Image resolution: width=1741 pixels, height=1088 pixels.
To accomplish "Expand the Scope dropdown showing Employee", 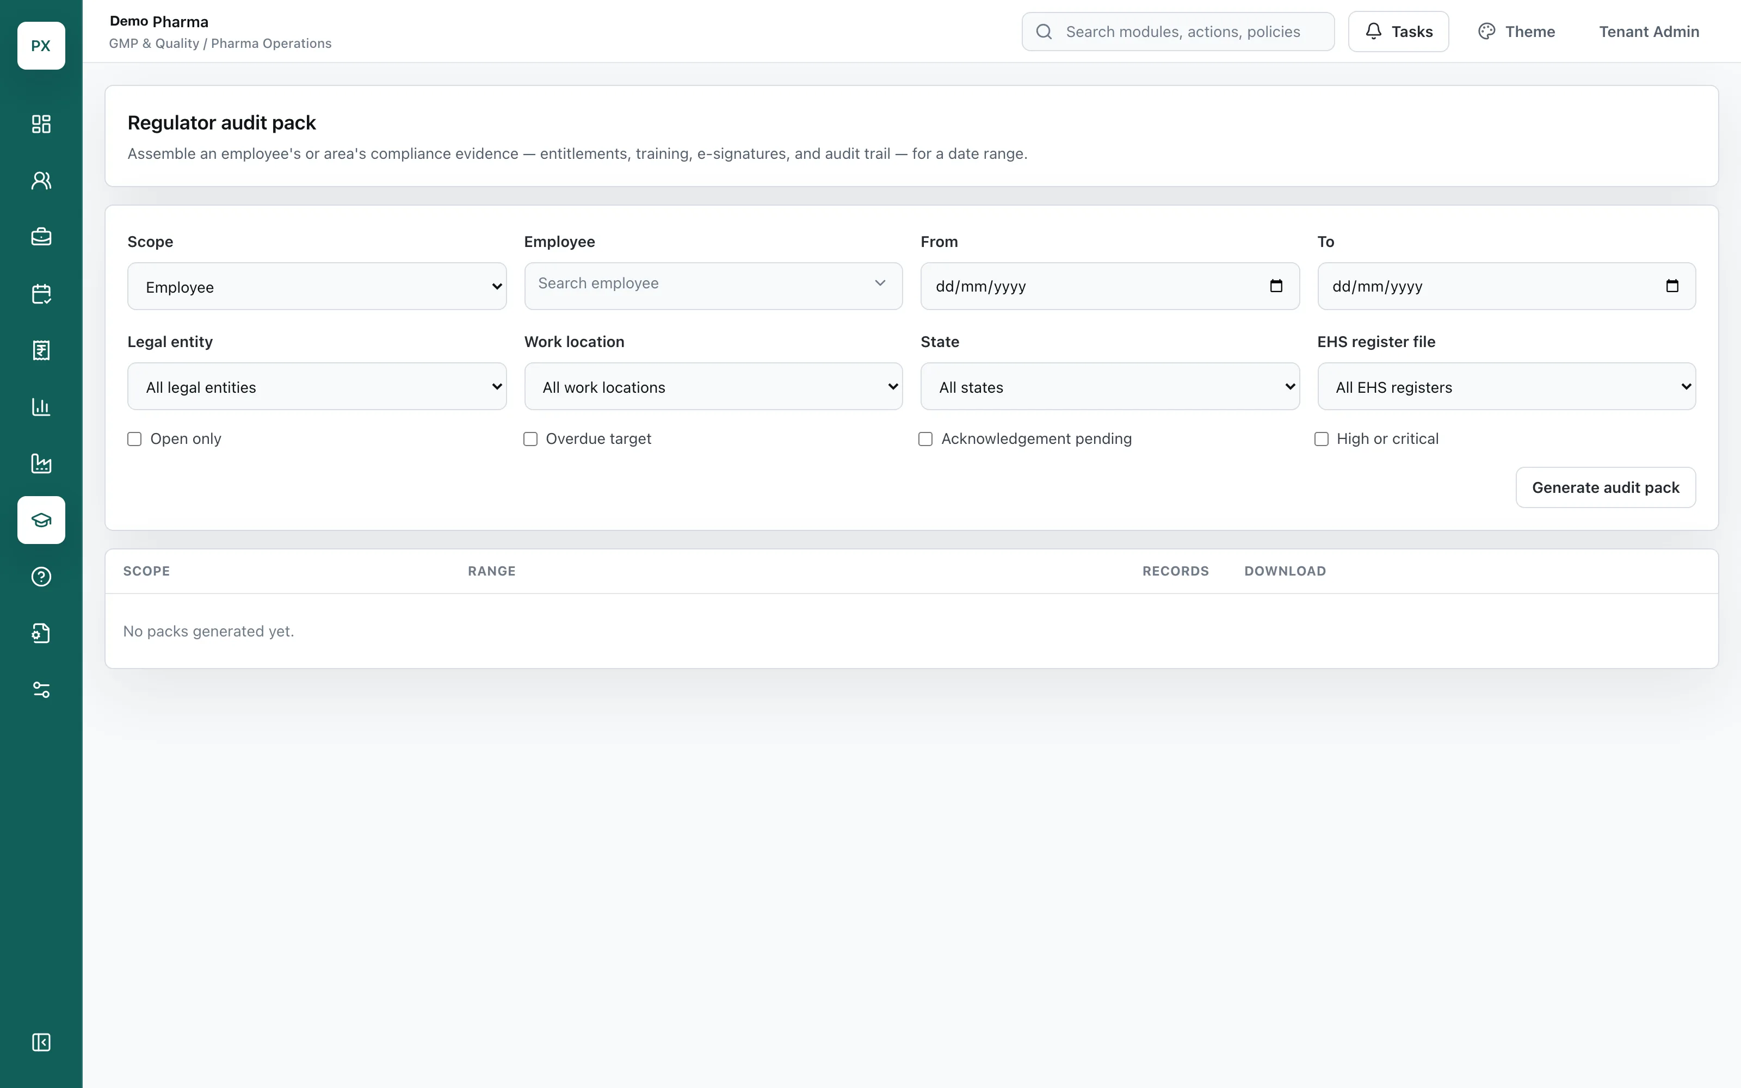I will pyautogui.click(x=317, y=286).
